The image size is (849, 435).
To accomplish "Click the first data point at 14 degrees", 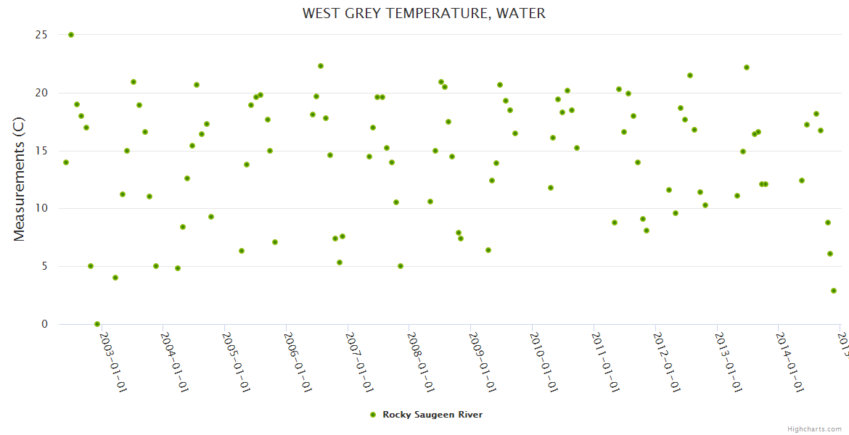I will coord(66,162).
